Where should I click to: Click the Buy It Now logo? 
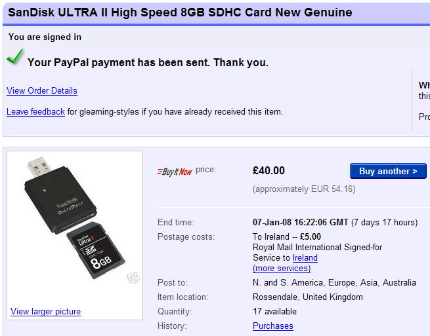click(x=175, y=172)
